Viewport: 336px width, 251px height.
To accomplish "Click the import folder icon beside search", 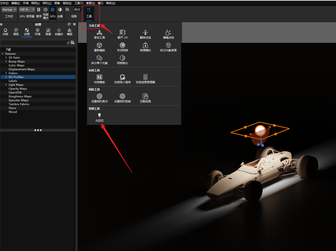I will (x=72, y=43).
